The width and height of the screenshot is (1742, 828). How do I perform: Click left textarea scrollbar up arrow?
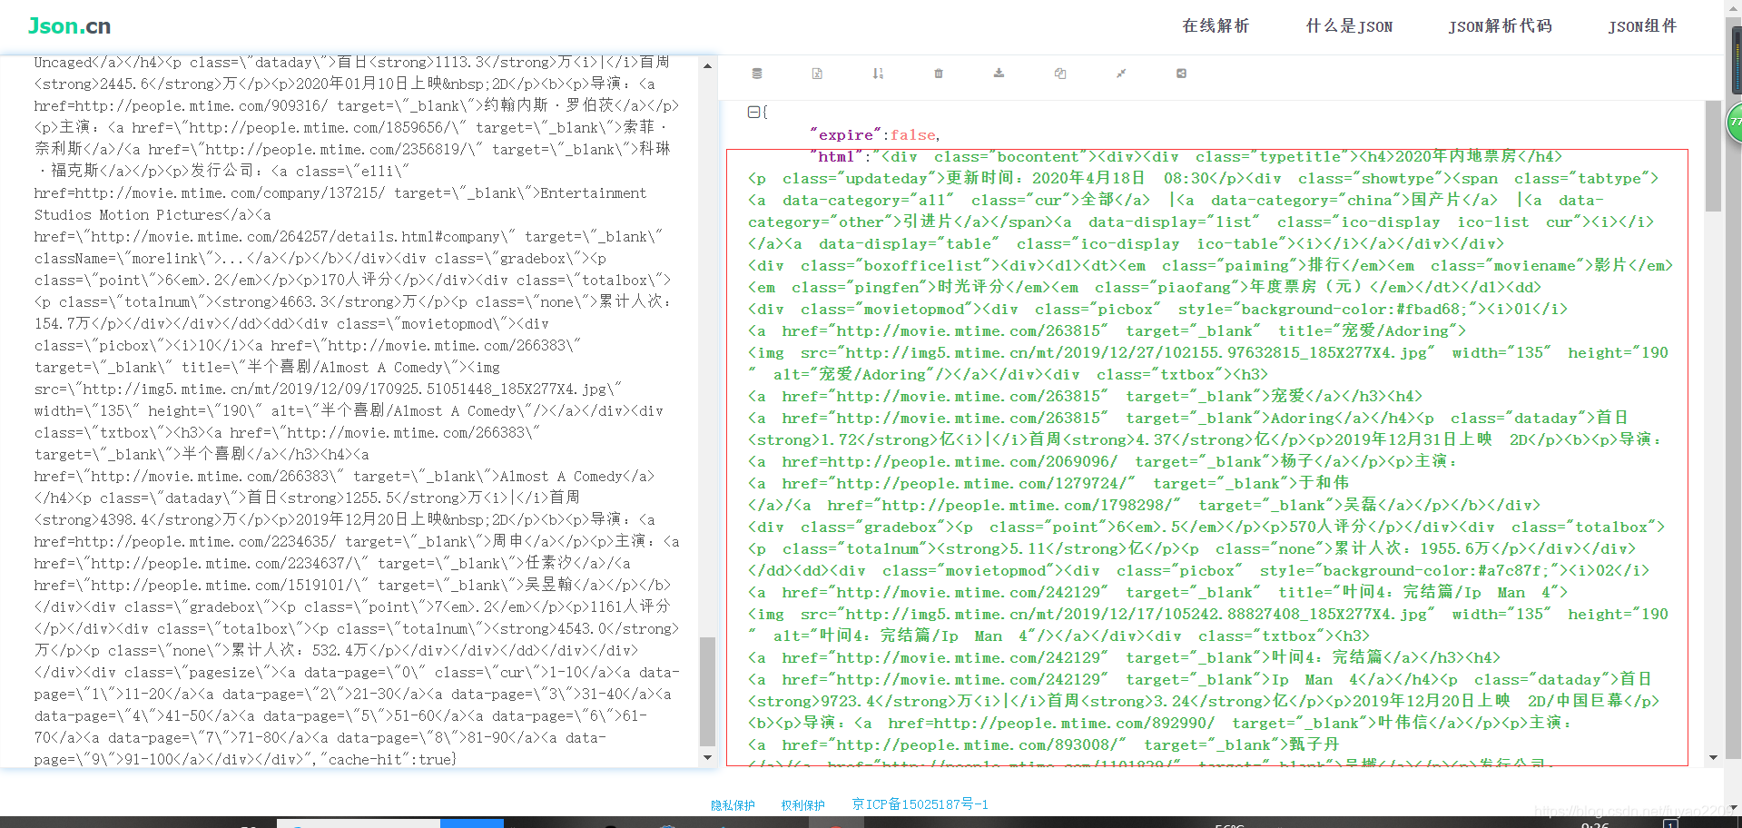707,65
